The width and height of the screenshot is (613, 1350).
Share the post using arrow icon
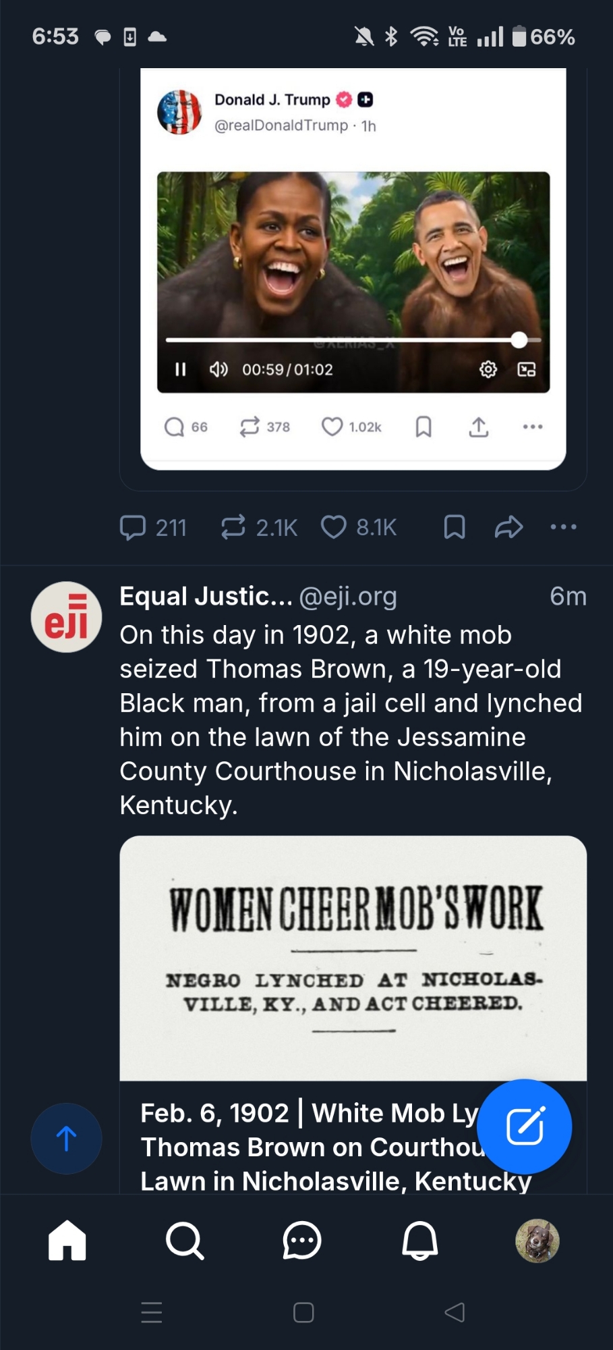(x=508, y=527)
